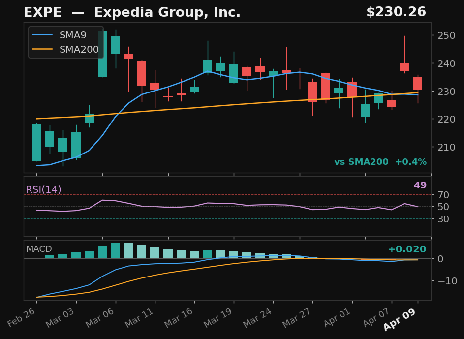This screenshot has width=464, height=339.
Task: Click the 70 overbought level on RSI axis
Action: [442, 195]
